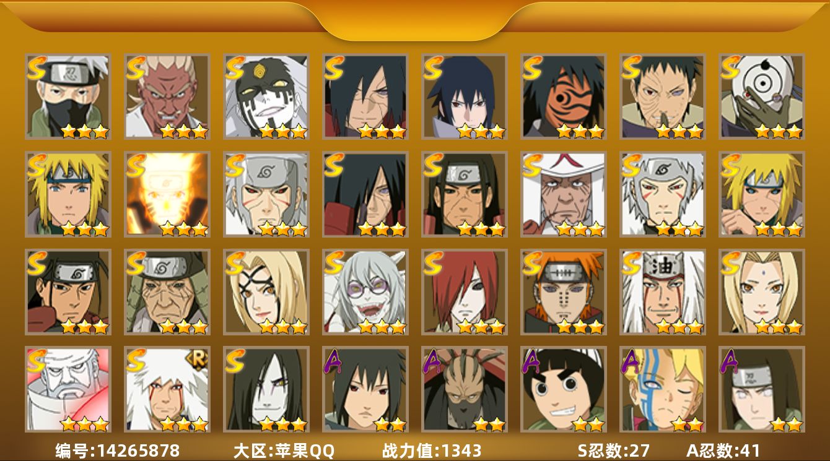
Task: Click the A忍数:41 counter label
Action: 723,450
